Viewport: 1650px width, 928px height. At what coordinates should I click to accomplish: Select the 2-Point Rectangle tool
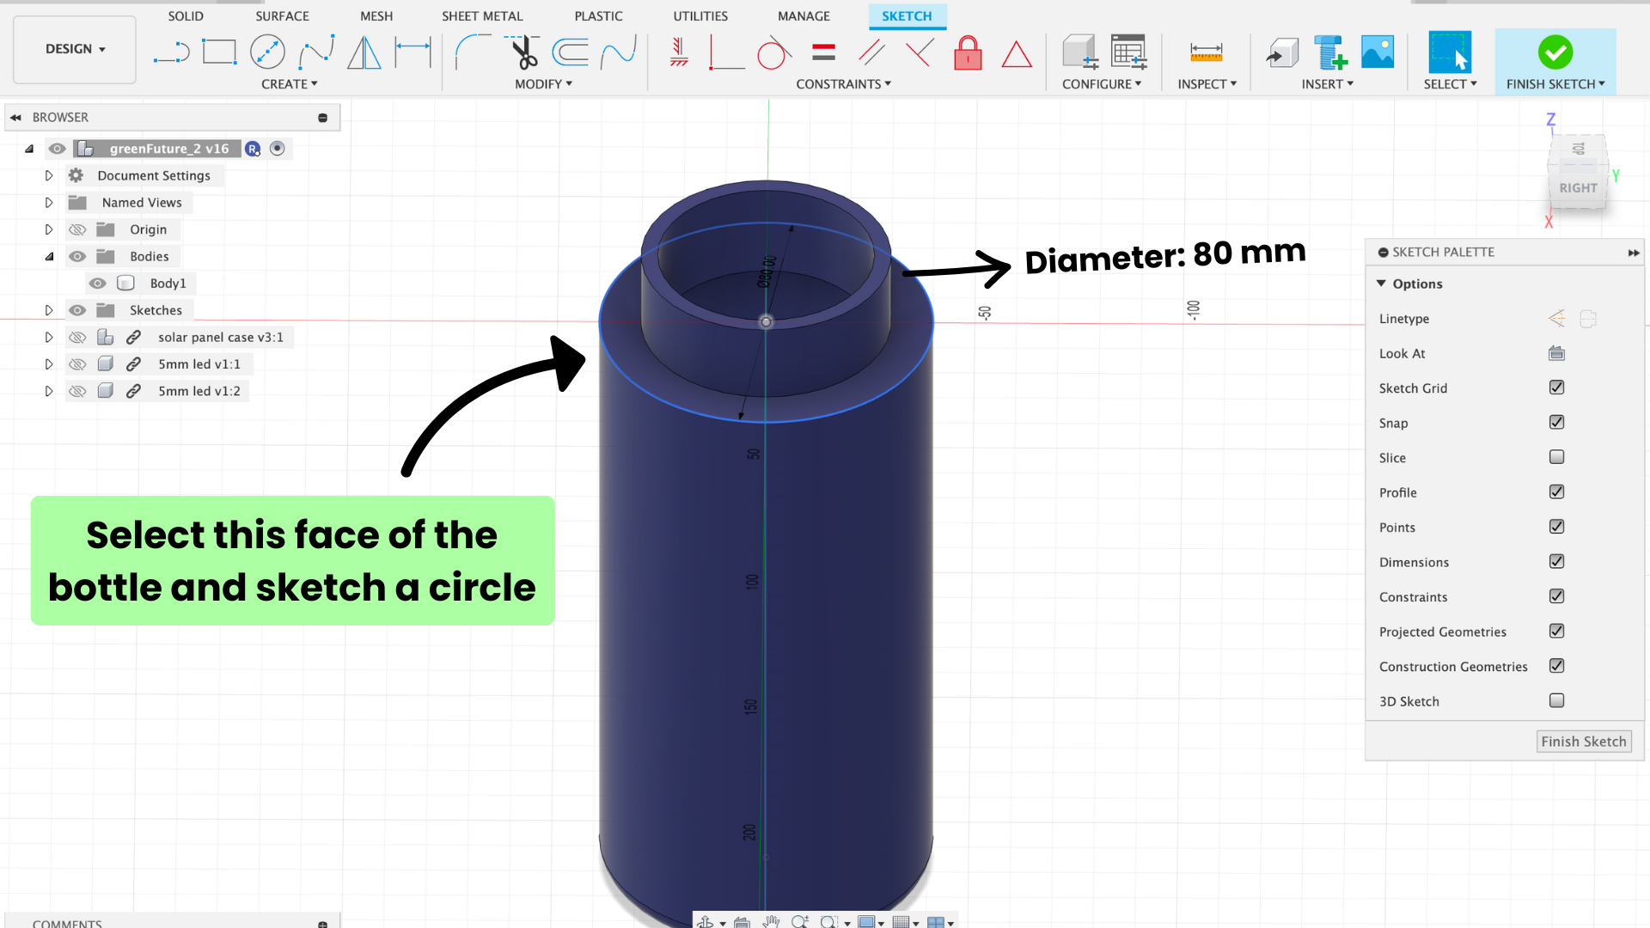(219, 52)
